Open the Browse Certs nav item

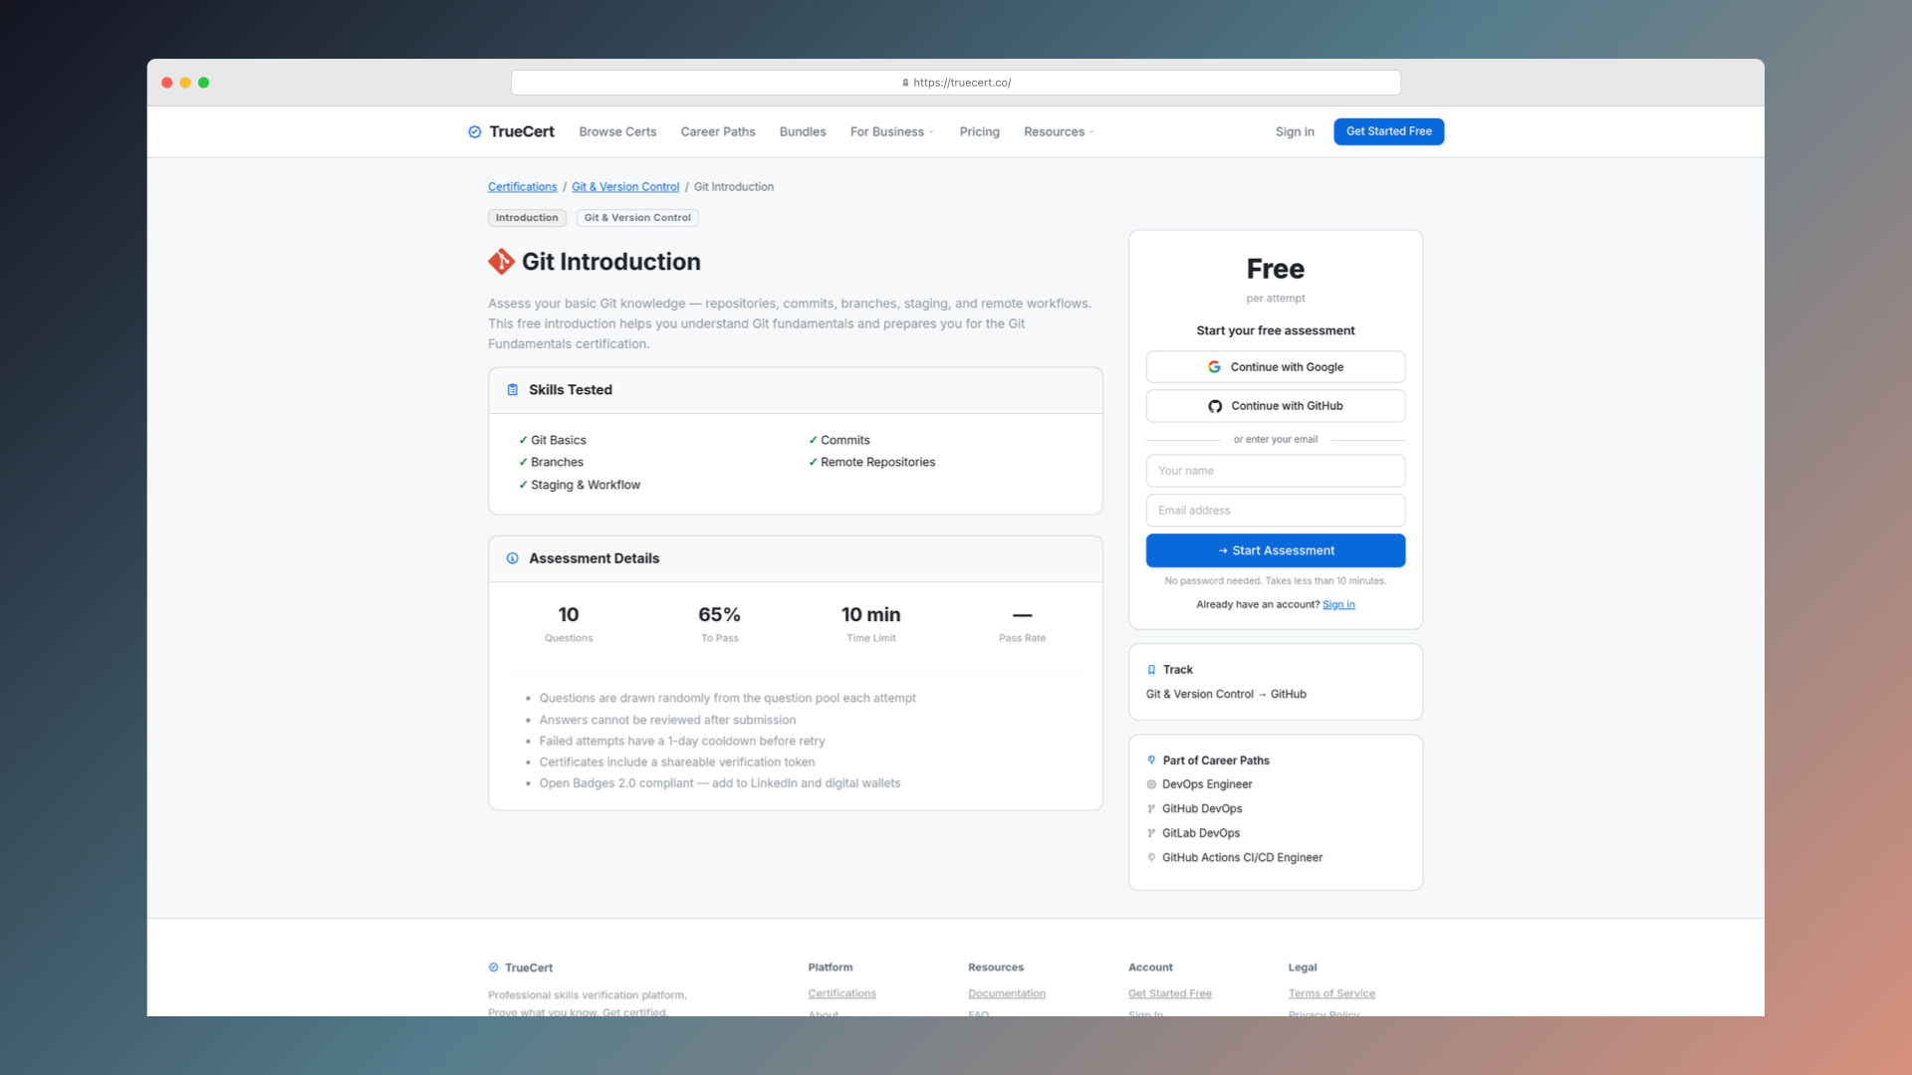coord(617,131)
